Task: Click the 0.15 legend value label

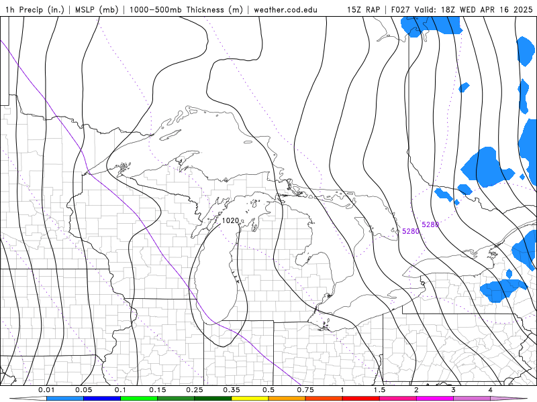Action: [158, 390]
